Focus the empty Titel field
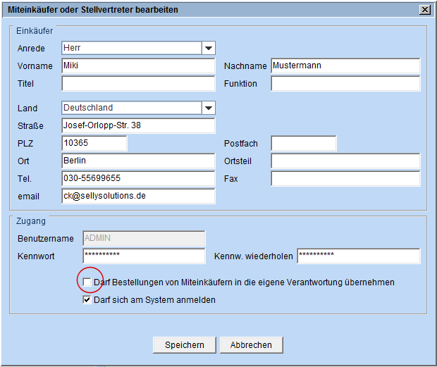The height and width of the screenshot is (367, 437). (x=137, y=84)
